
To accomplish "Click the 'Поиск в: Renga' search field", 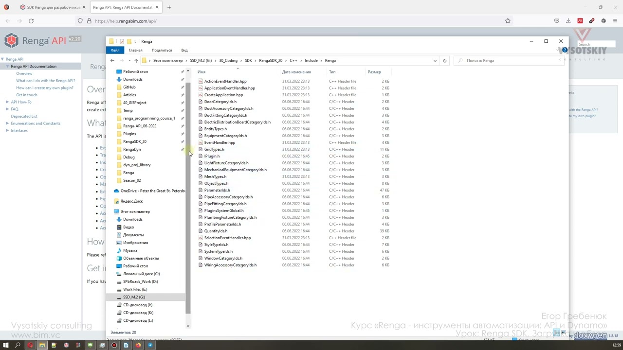I will (509, 61).
